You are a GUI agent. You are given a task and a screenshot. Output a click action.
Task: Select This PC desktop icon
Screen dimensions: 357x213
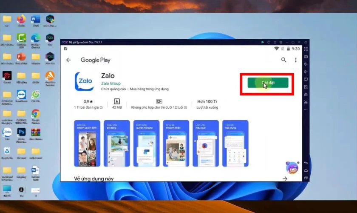7,191
